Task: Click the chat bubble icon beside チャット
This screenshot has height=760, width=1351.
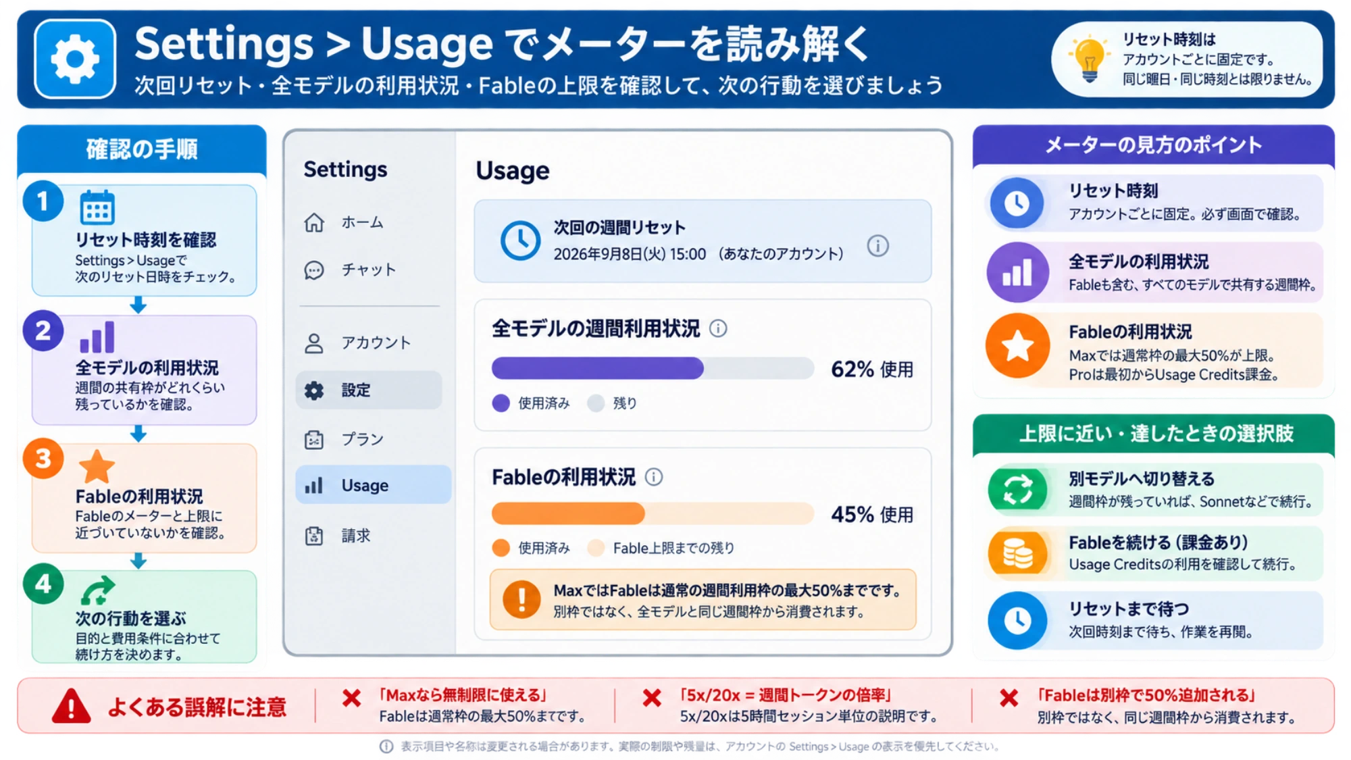Action: point(314,270)
